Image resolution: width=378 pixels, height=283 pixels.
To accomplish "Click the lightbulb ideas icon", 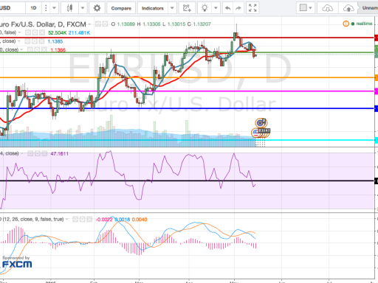I will coord(205,8).
